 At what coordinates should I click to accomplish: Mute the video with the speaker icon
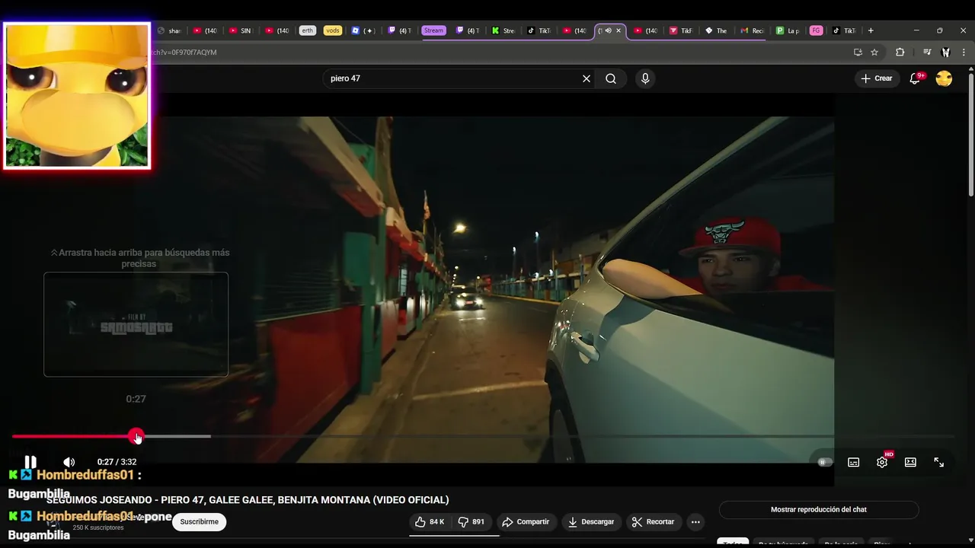pos(69,462)
